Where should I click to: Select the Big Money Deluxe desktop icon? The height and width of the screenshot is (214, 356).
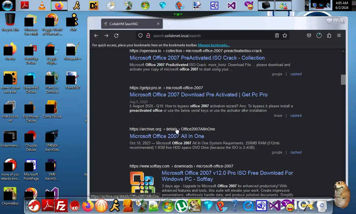point(31,111)
